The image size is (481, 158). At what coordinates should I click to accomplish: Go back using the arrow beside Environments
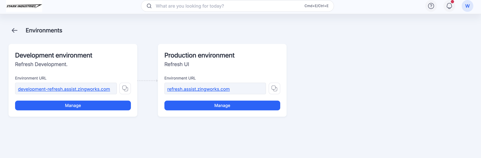pos(15,30)
